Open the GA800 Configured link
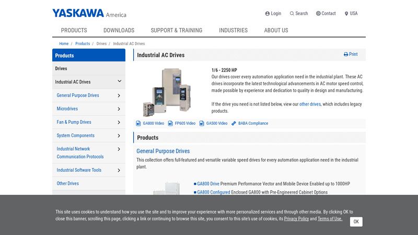This screenshot has width=418, height=235. (214, 192)
